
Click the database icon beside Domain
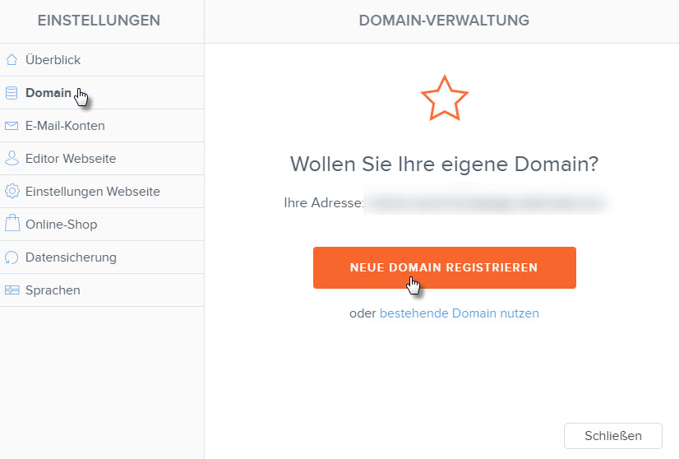[x=12, y=92]
